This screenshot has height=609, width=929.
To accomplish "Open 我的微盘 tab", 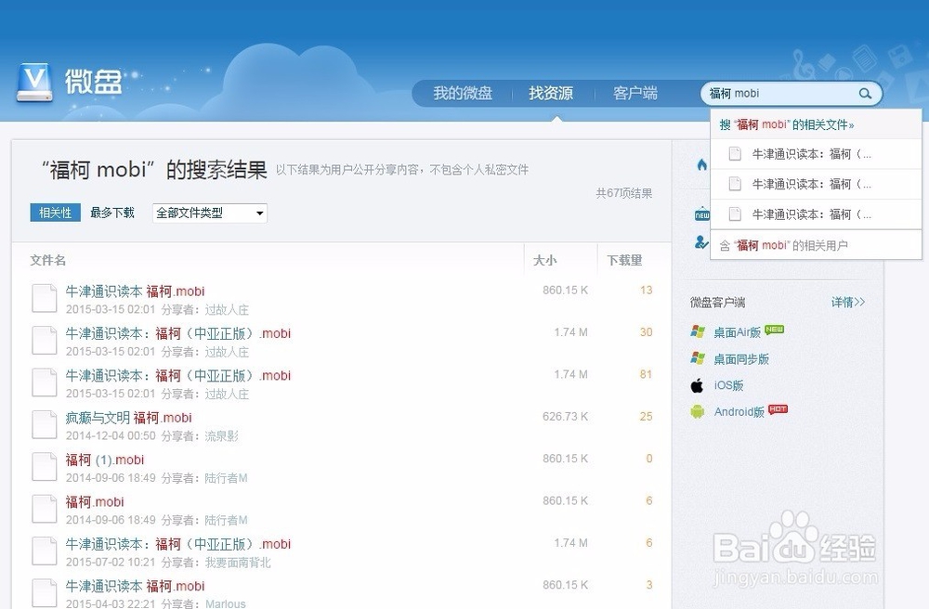I will tap(463, 94).
